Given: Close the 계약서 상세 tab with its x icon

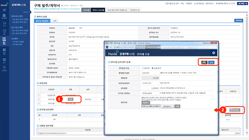Looking at the screenshot, I should (x=103, y=10).
